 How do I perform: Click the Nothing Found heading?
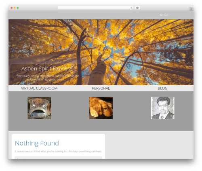click(x=37, y=143)
